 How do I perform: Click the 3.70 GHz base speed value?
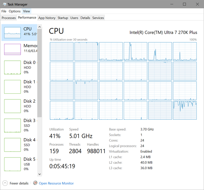click(x=147, y=129)
